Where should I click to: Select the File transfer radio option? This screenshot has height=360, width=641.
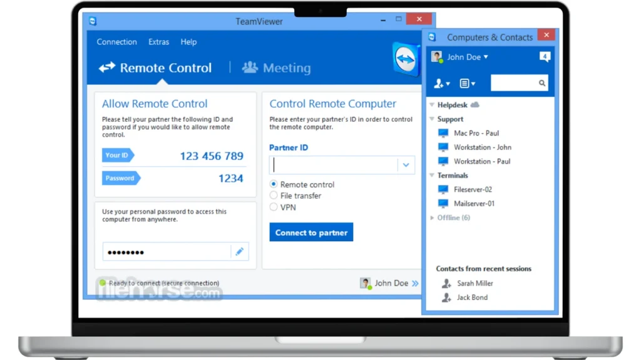(x=274, y=196)
